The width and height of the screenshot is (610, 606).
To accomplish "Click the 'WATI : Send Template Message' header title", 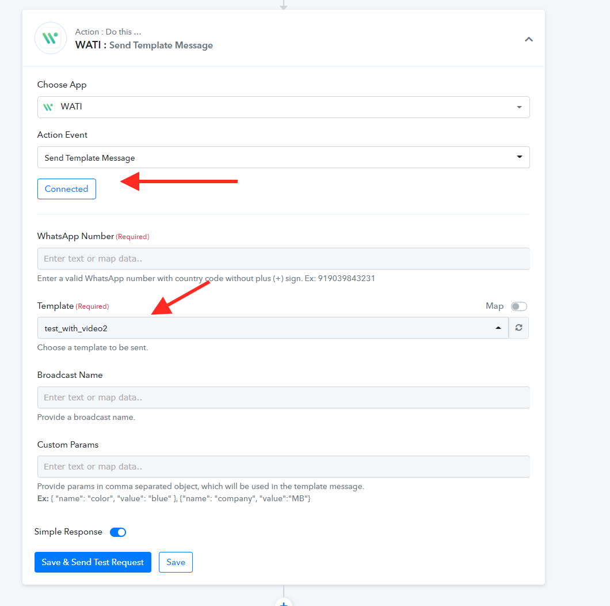I will coord(144,45).
